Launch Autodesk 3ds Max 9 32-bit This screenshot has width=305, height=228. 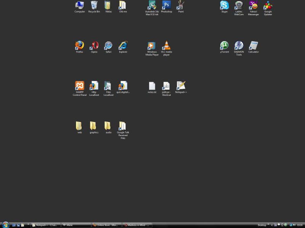[x=152, y=5]
